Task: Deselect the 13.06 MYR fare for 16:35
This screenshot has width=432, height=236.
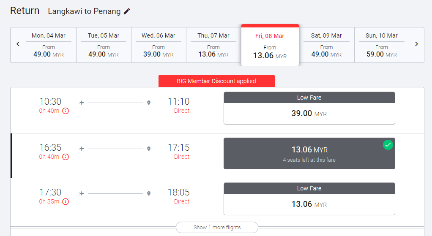Action: (x=309, y=154)
